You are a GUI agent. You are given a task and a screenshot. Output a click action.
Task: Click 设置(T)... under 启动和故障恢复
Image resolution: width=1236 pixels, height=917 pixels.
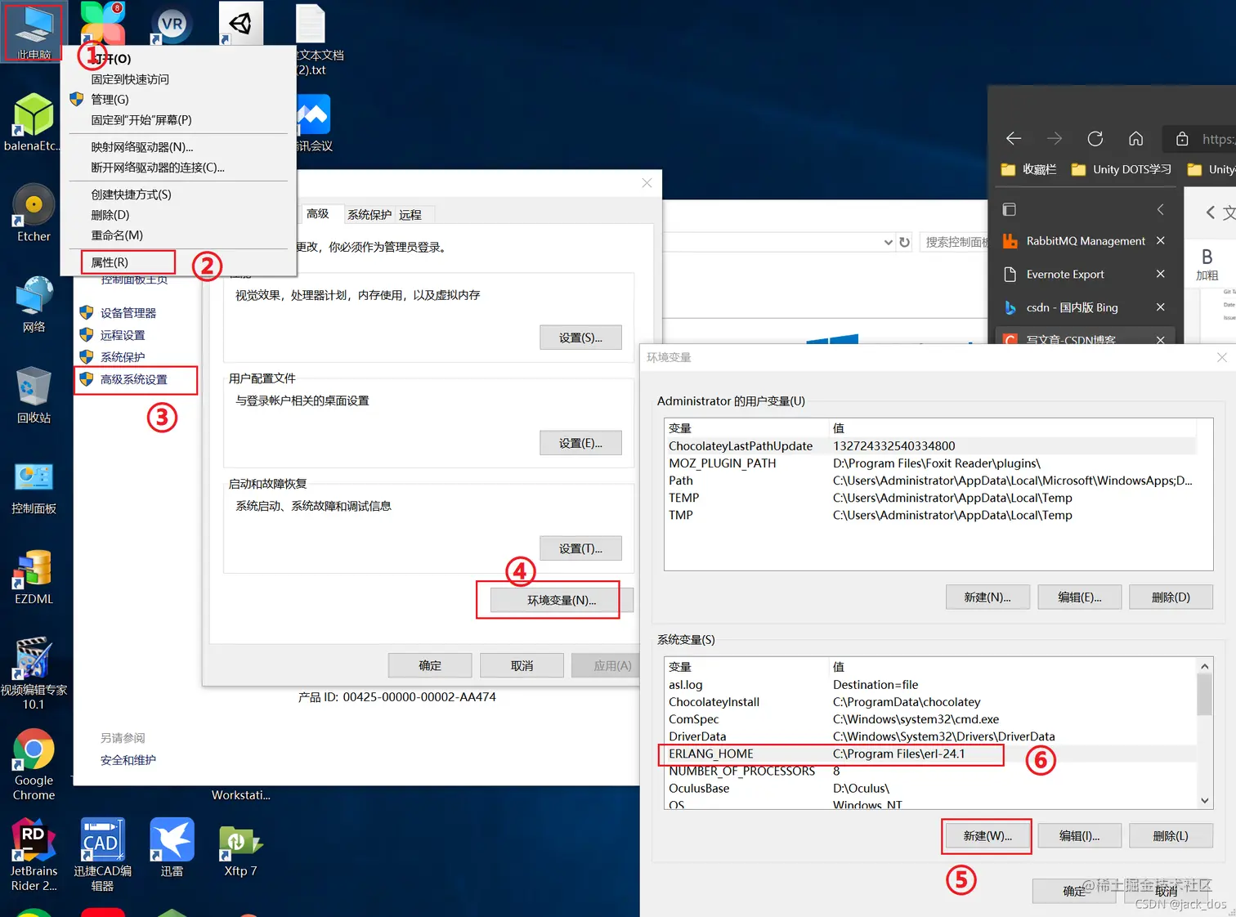[x=580, y=548]
